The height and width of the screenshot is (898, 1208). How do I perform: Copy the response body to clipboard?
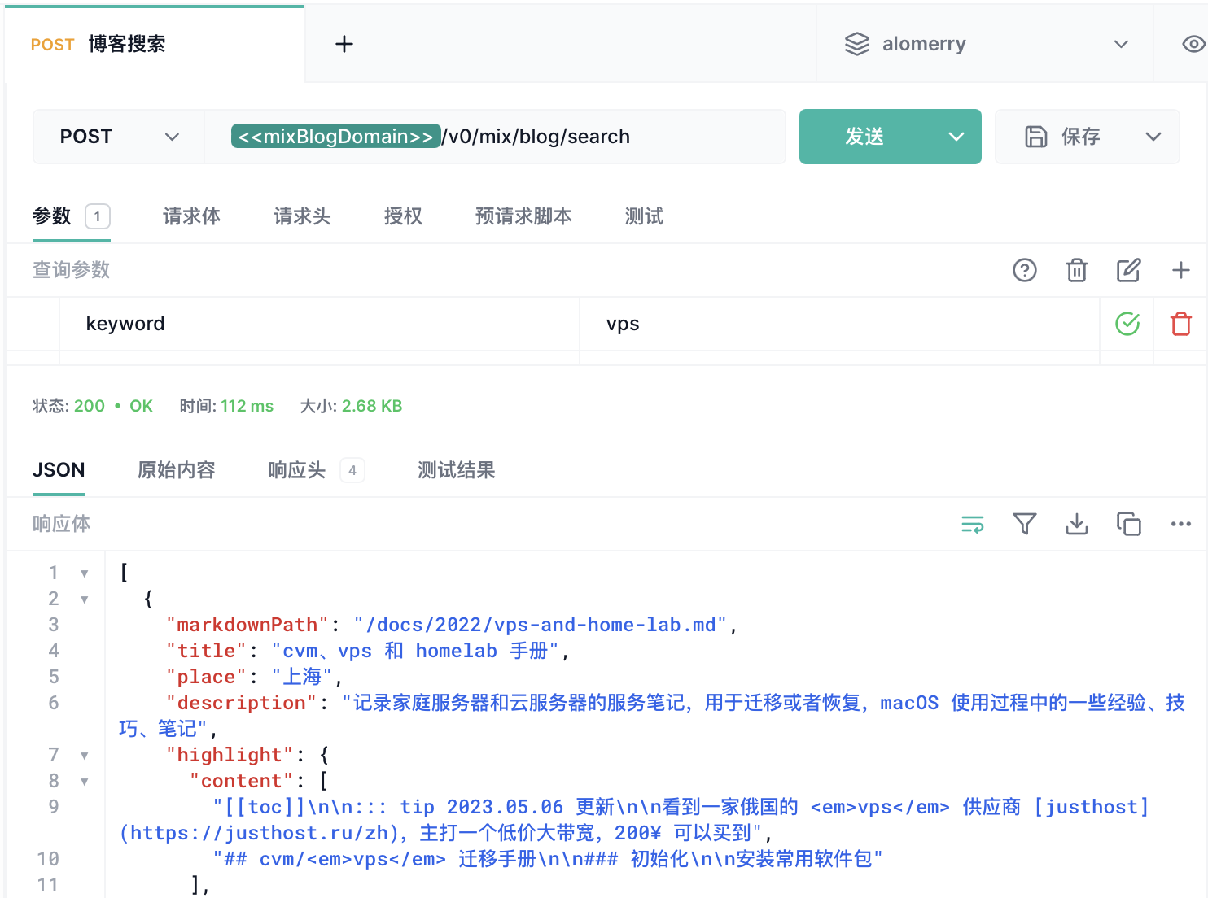tap(1129, 524)
